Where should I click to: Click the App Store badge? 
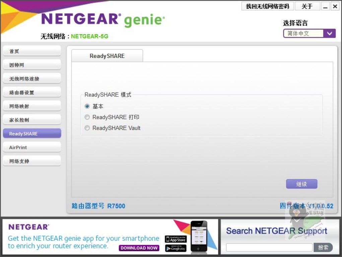pos(176,239)
